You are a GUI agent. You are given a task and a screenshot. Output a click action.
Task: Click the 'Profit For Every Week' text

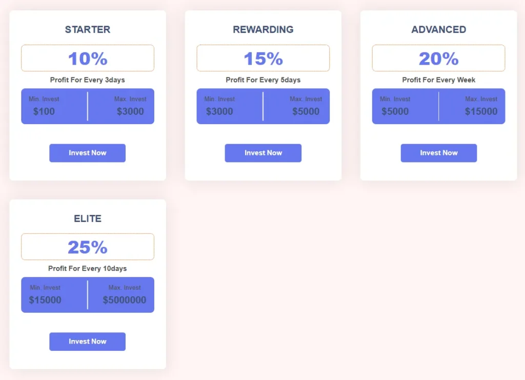[438, 80]
